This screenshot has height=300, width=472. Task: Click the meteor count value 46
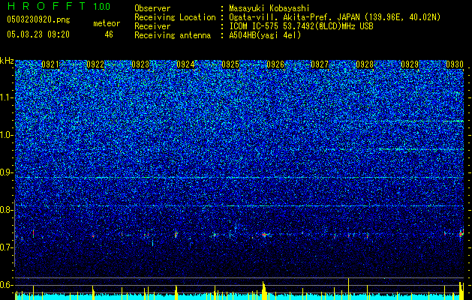tap(109, 34)
